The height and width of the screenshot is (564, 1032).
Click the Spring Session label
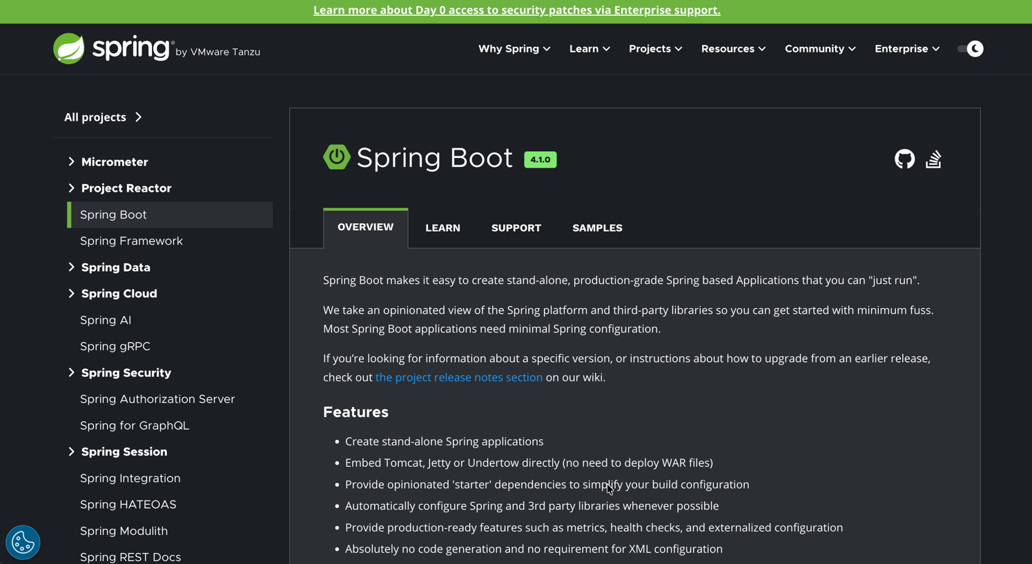coord(124,452)
